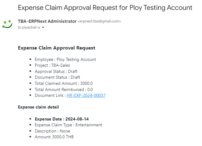The height and width of the screenshot is (146, 202).
Task: Expand recipient details arrow beside piyachat-s
Action: point(43,27)
